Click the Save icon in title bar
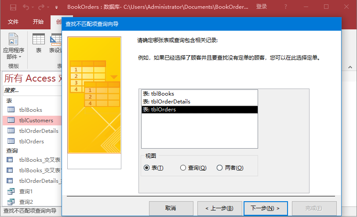The image size is (357, 217). [13, 7]
